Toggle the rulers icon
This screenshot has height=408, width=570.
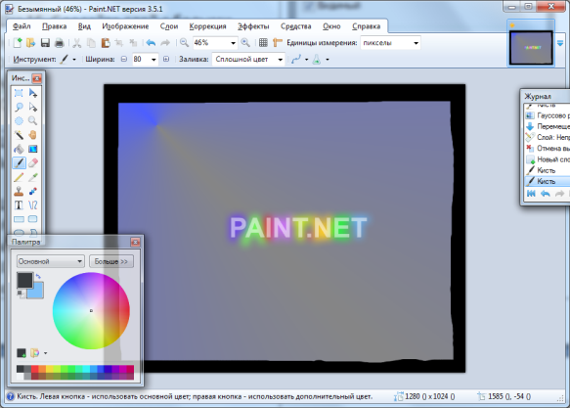(x=278, y=43)
